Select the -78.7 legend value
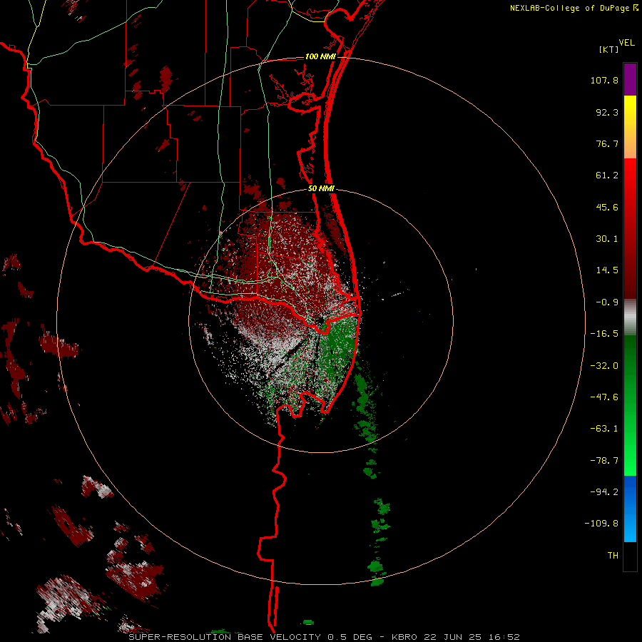 tap(604, 461)
